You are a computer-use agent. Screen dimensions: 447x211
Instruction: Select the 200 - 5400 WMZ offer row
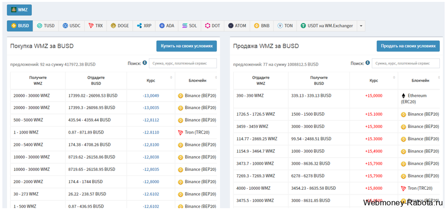[x=114, y=145]
